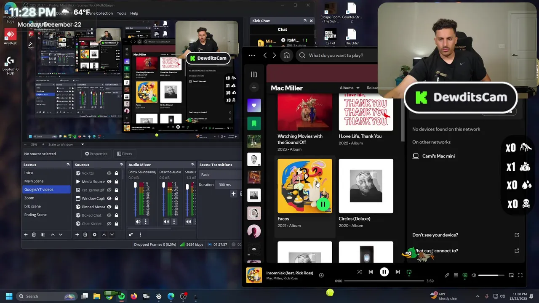Open source properties gear in Sources footer
This screenshot has width=539, height=303.
(94, 234)
